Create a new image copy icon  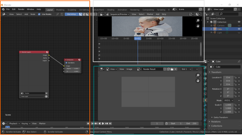(x=168, y=69)
